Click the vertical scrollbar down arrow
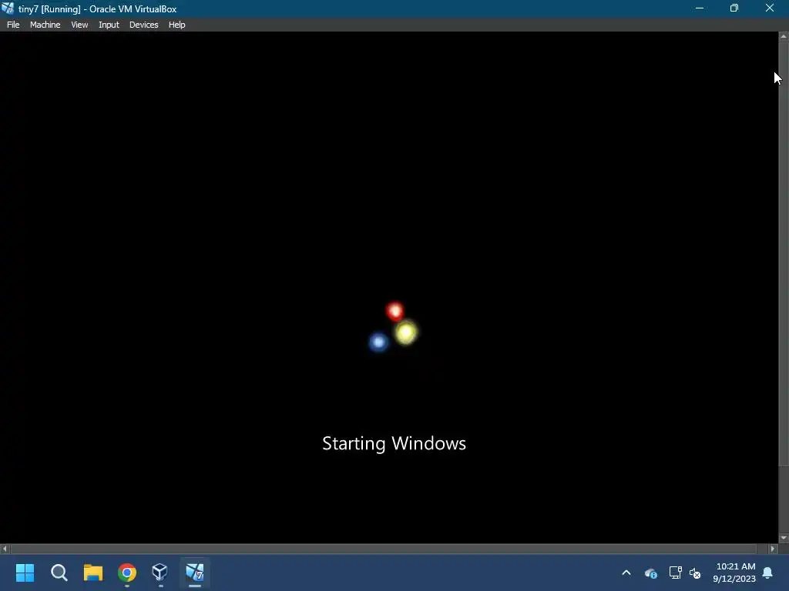 click(784, 538)
